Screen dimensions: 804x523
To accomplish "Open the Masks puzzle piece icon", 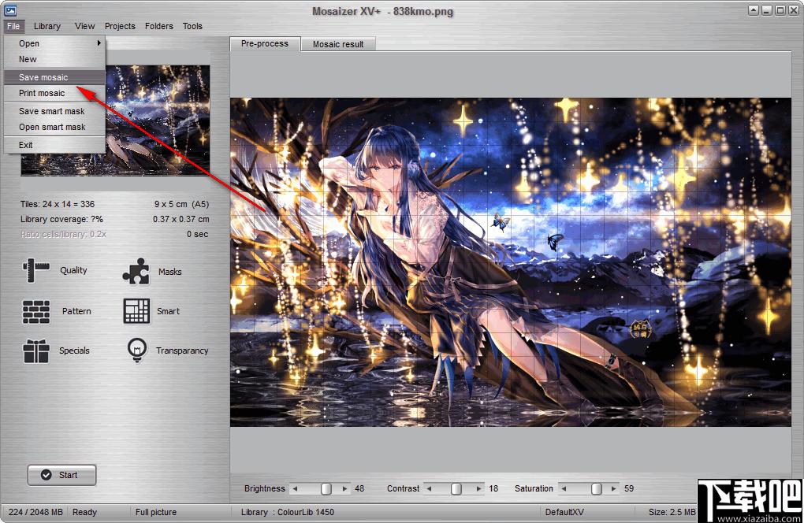I will [136, 272].
